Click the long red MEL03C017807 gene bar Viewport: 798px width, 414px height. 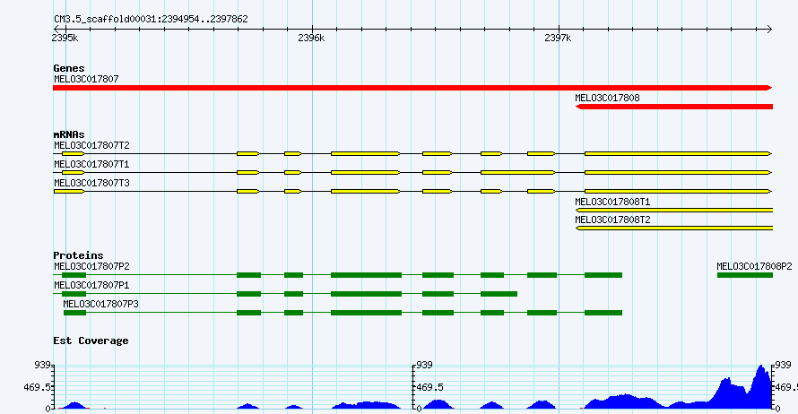[412, 88]
